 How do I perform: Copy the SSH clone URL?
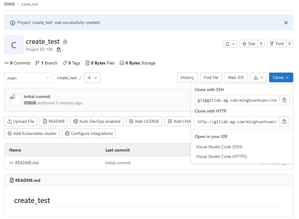[284, 100]
